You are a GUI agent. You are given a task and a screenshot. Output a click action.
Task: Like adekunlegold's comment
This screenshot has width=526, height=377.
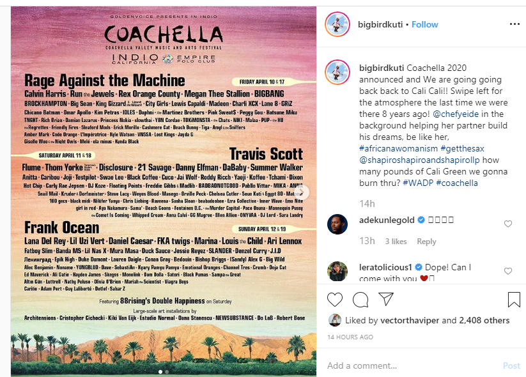click(508, 224)
